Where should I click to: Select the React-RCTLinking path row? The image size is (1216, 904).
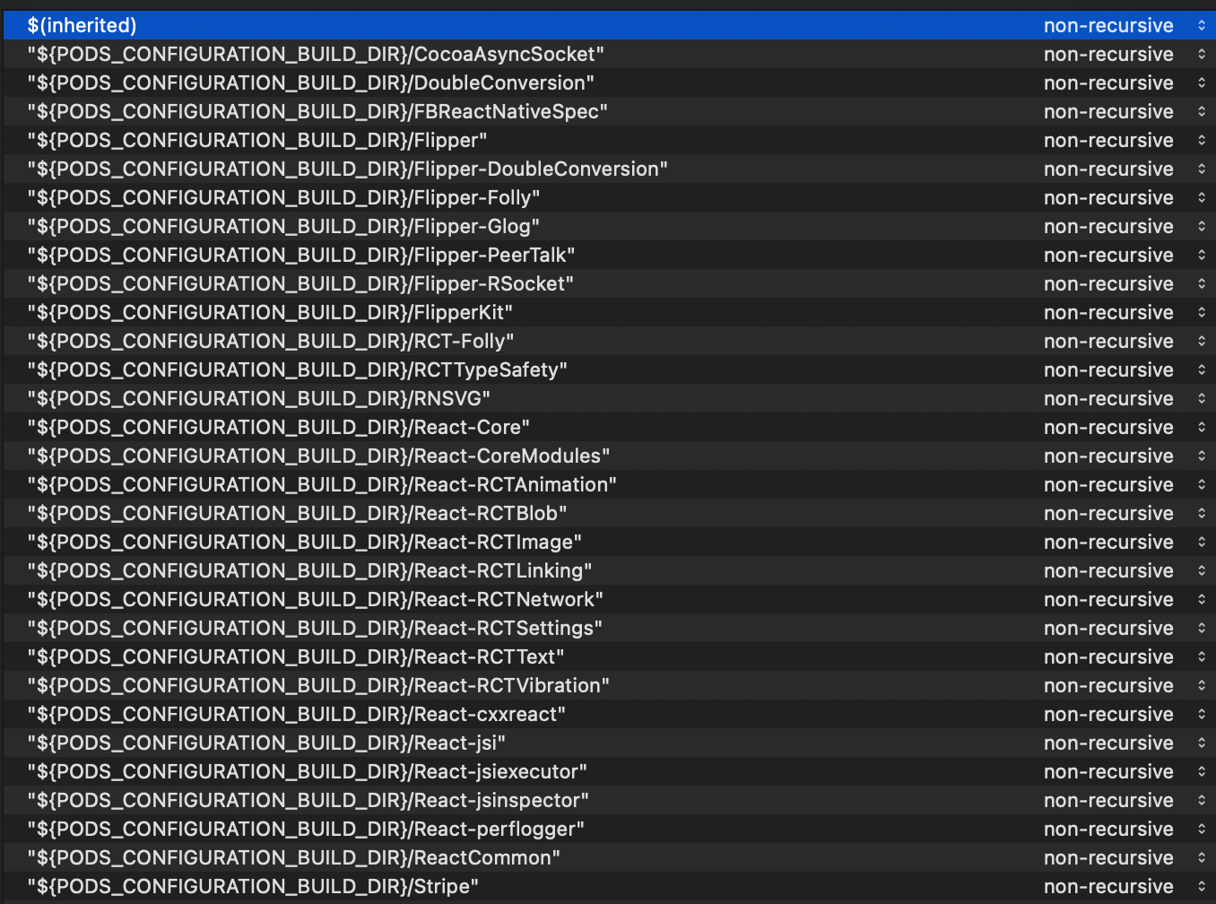click(x=610, y=570)
